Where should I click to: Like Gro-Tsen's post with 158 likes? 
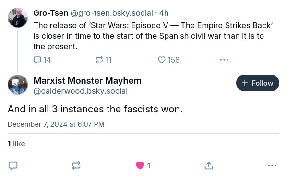point(169,60)
